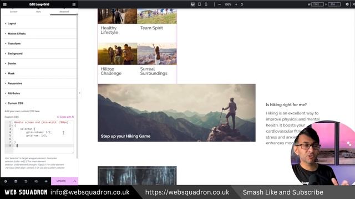The width and height of the screenshot is (355, 199).
Task: Close the responsive preview bar
Action: tap(353, 4)
